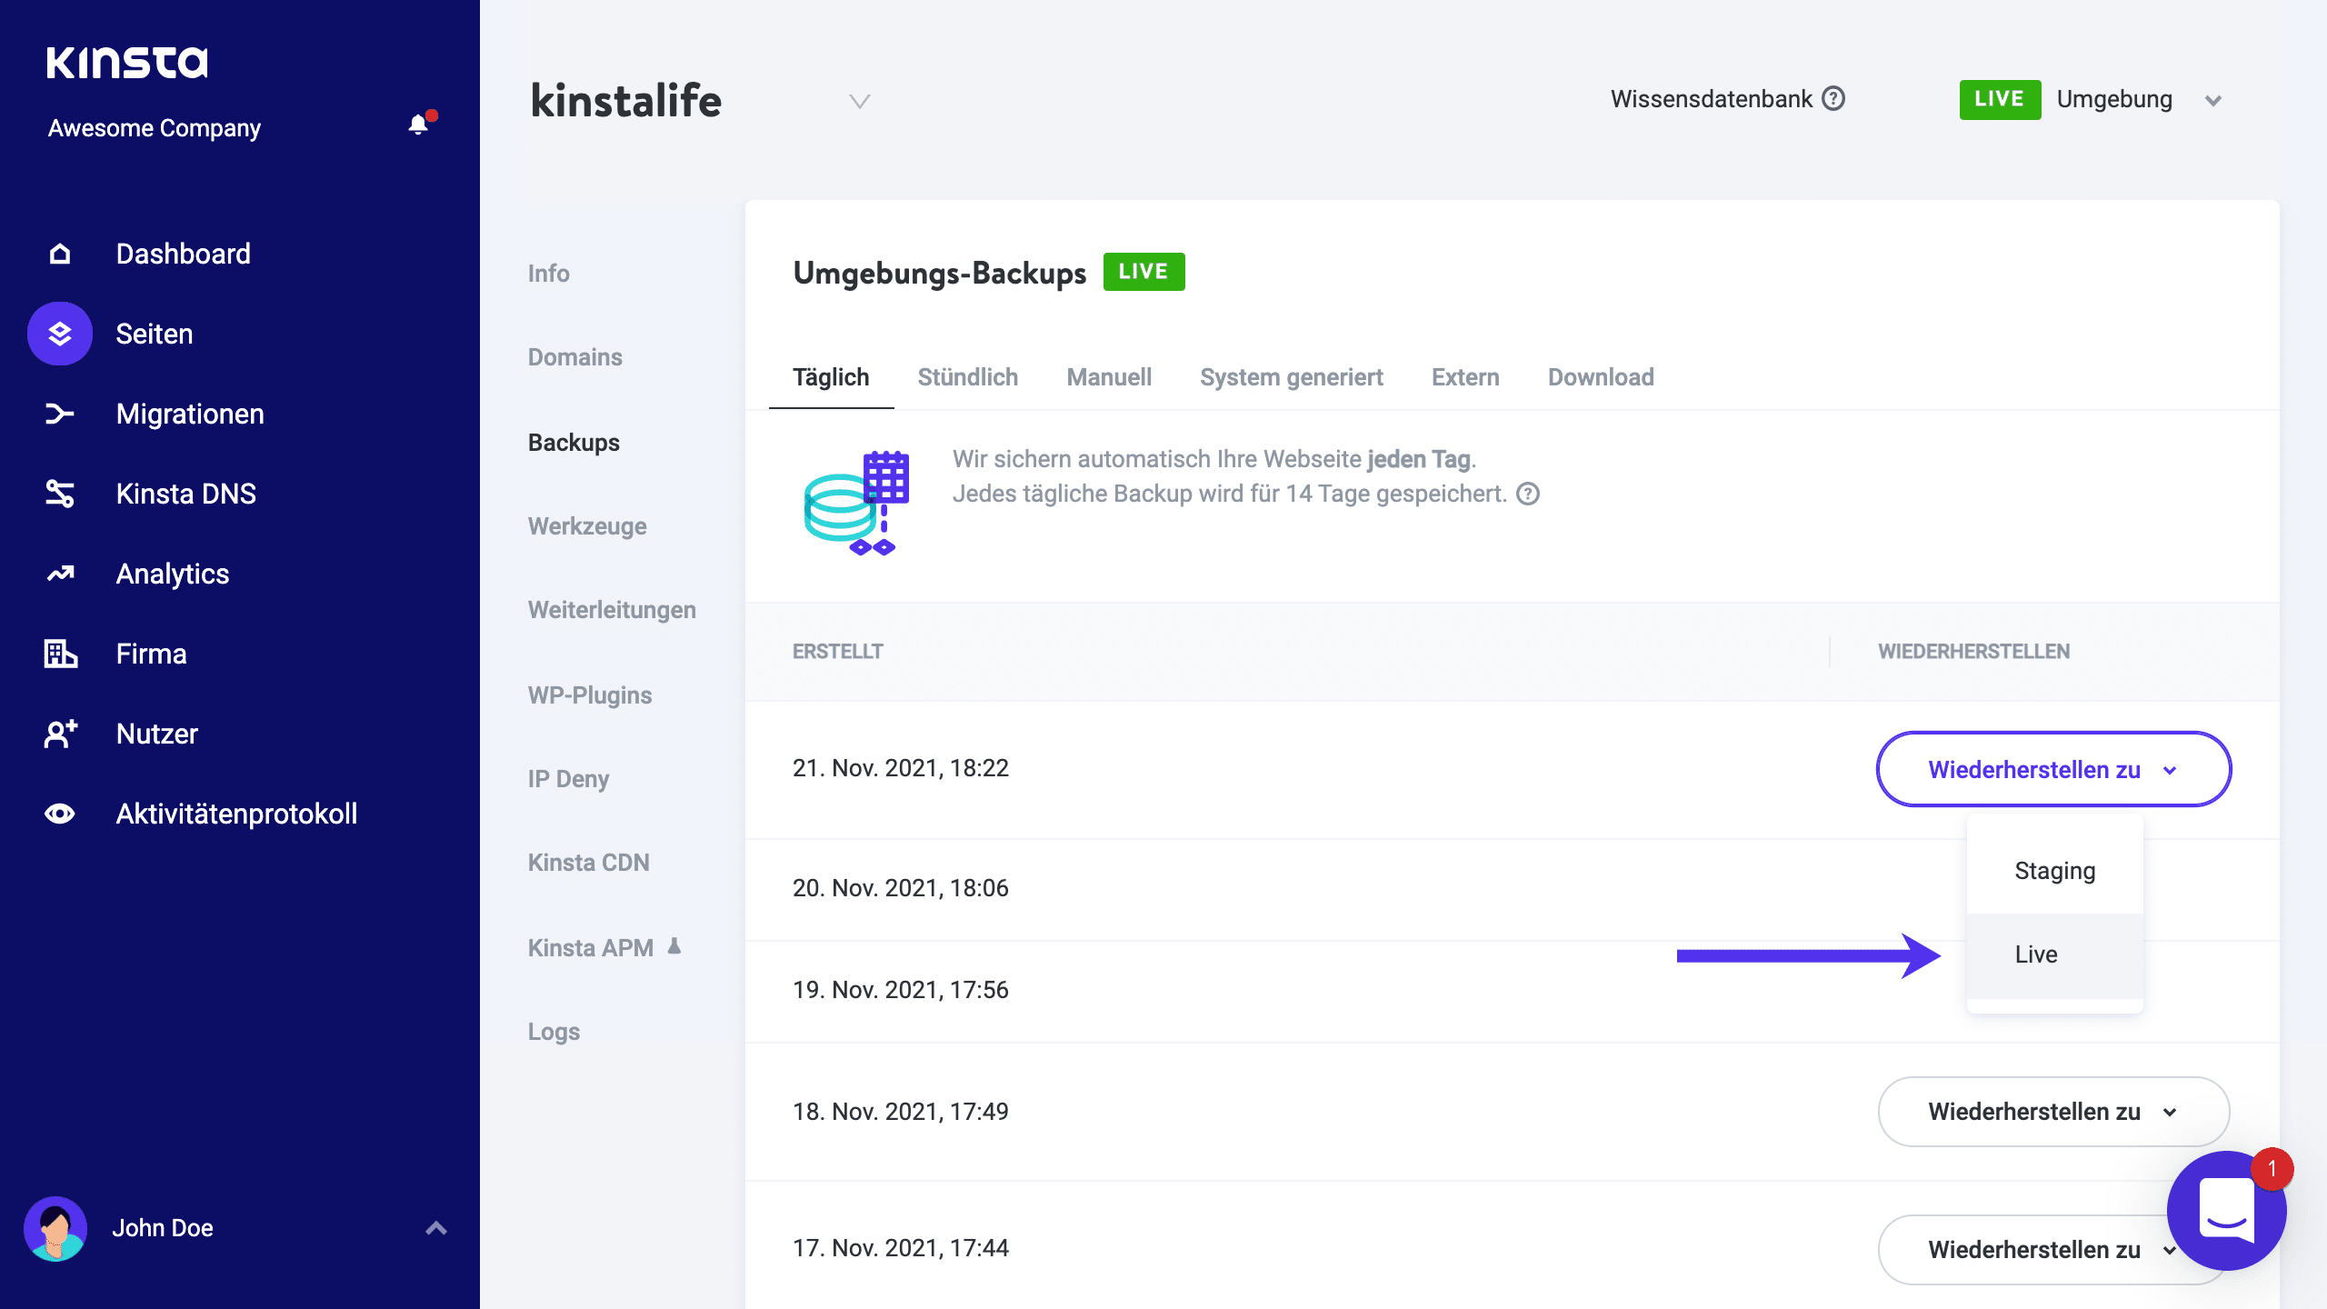Open the Logs section

(x=554, y=1031)
